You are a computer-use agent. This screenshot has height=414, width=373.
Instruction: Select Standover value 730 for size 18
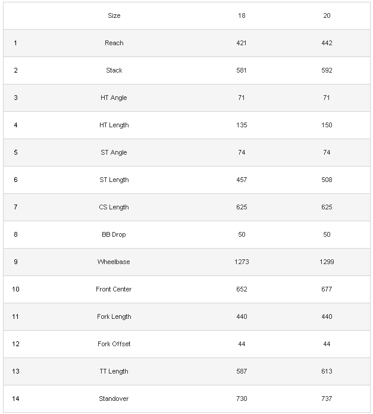pos(242,399)
